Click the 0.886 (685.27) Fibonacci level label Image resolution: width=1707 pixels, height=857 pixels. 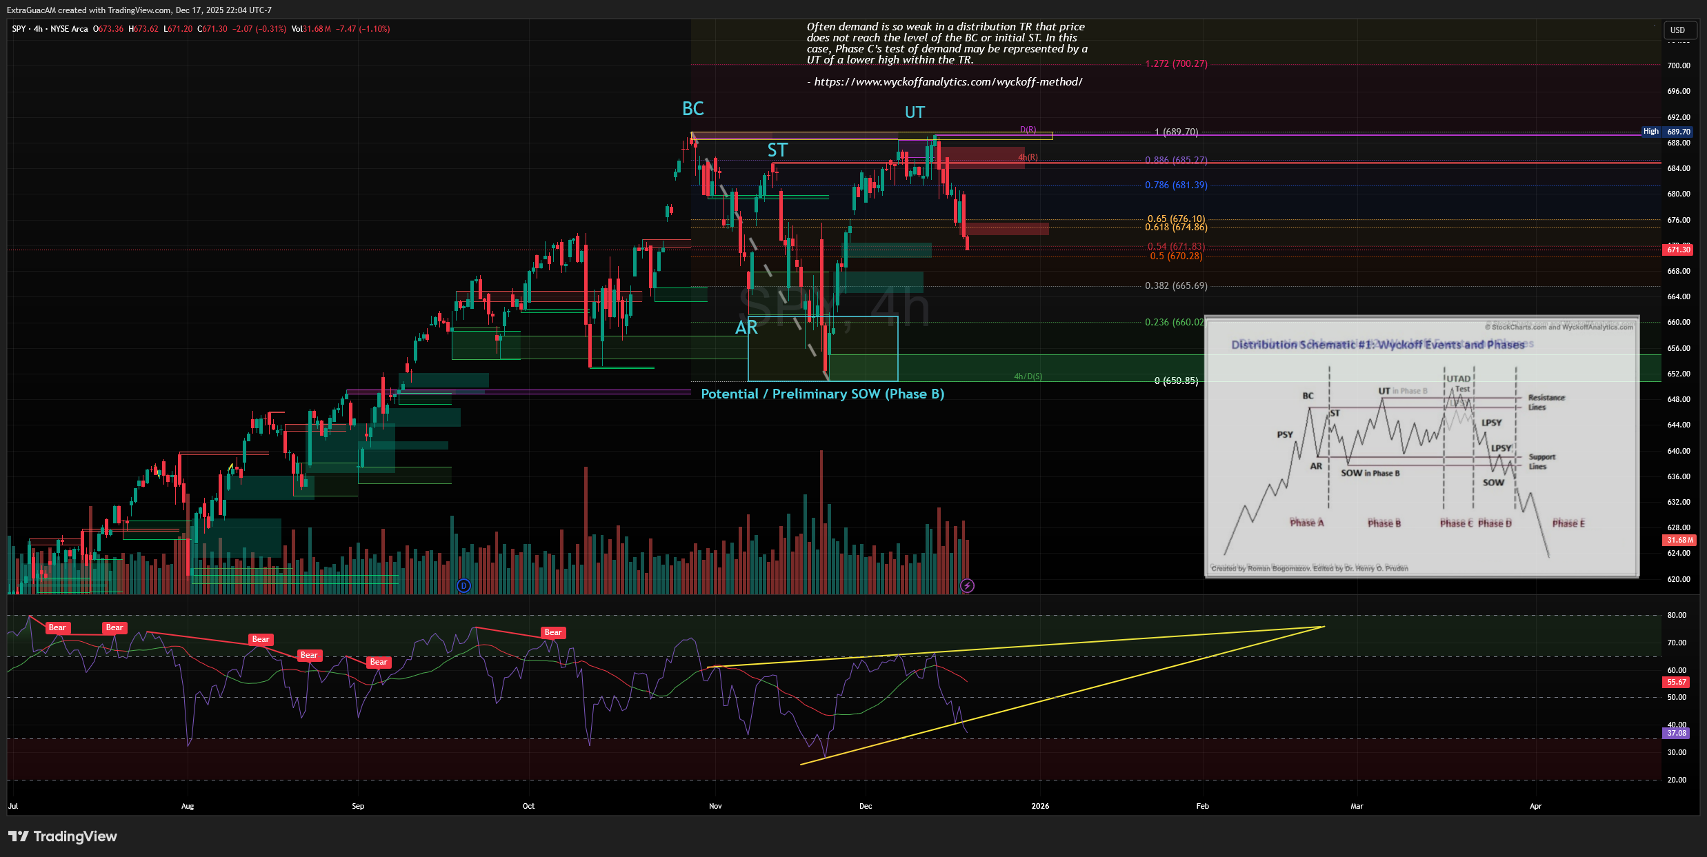point(1176,160)
